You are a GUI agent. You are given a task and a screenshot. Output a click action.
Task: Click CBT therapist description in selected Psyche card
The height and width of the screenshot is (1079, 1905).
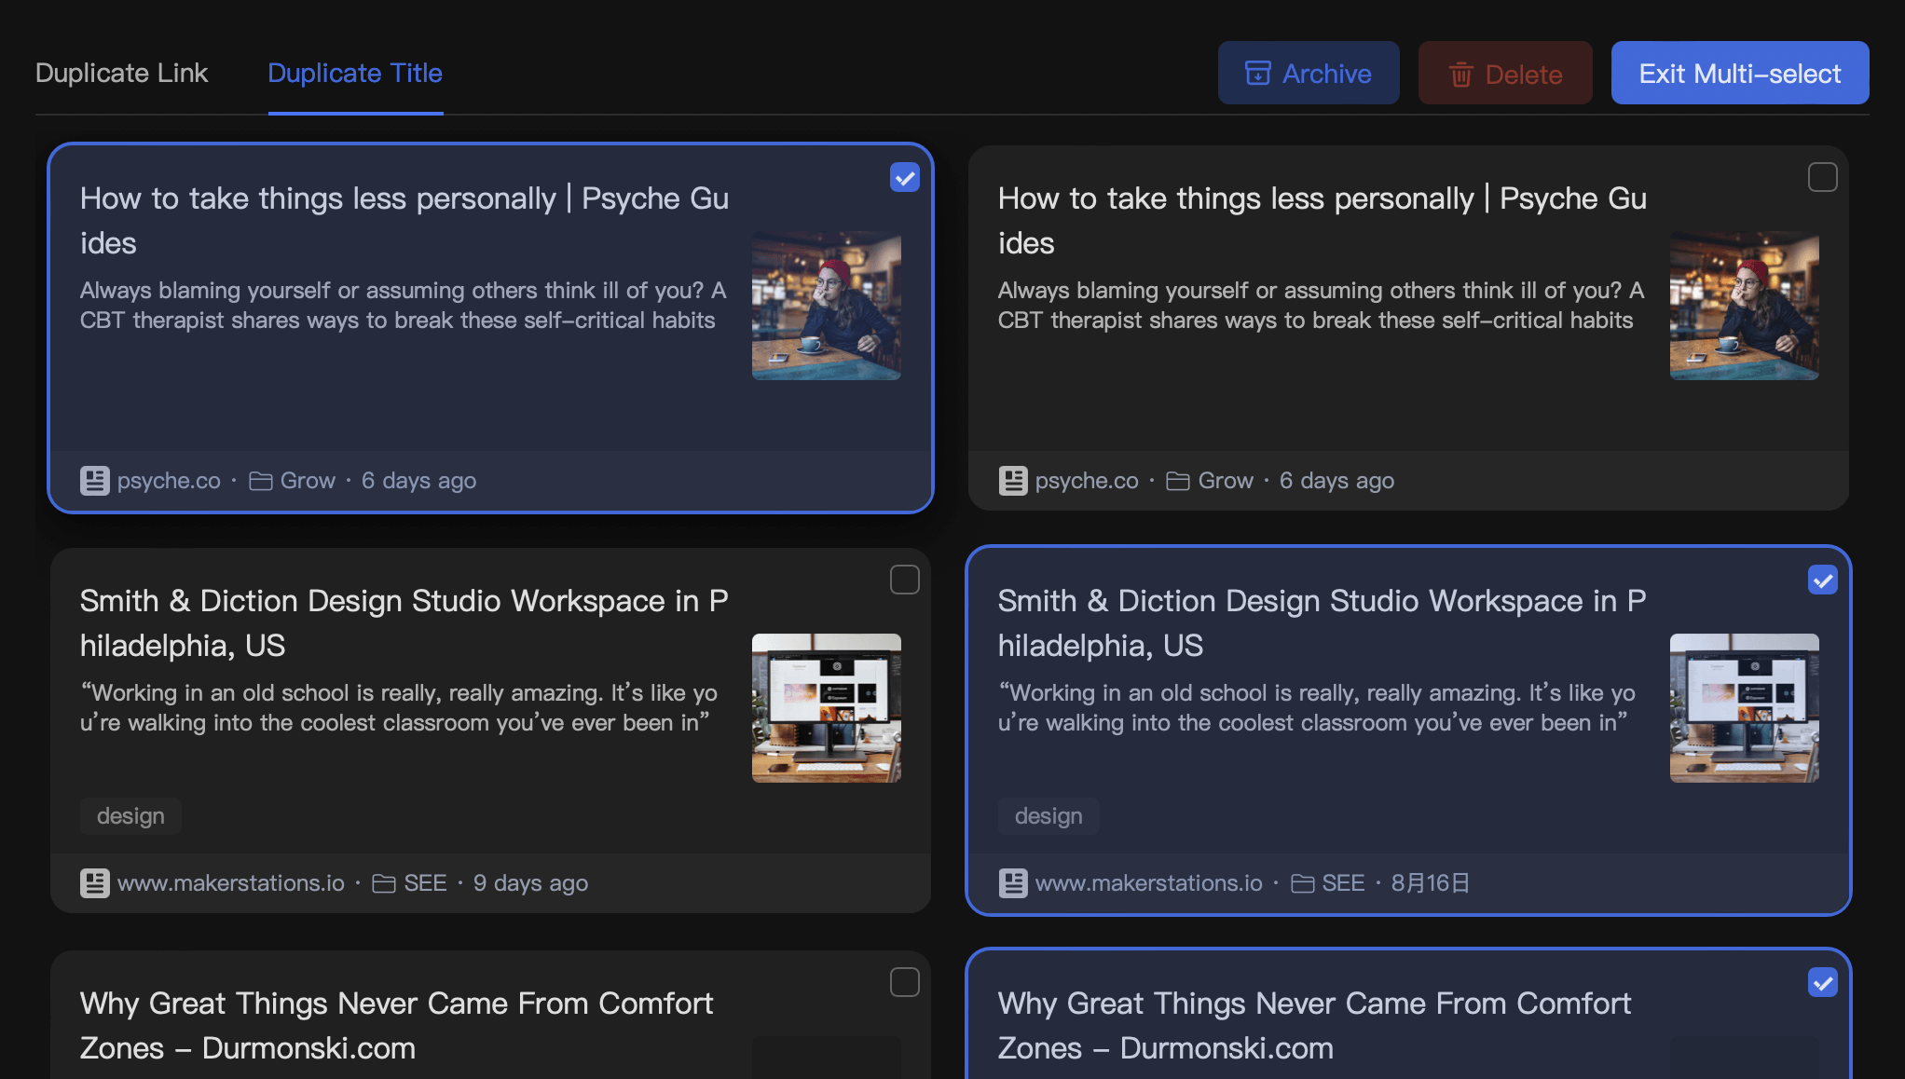coord(403,306)
